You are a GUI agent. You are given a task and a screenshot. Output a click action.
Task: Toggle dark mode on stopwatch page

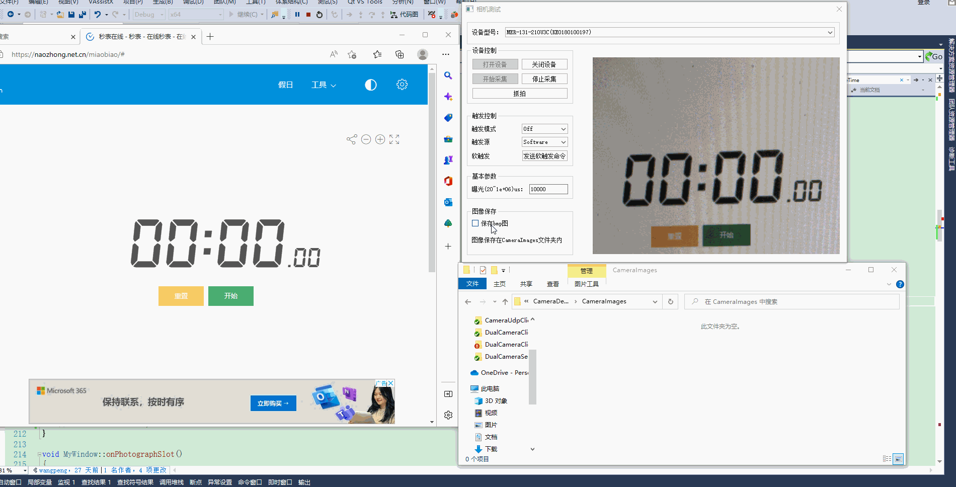click(x=371, y=85)
